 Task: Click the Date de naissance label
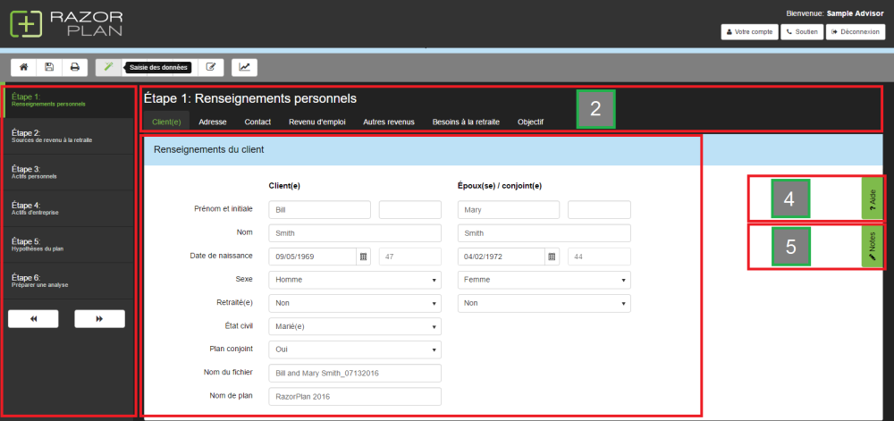click(221, 256)
